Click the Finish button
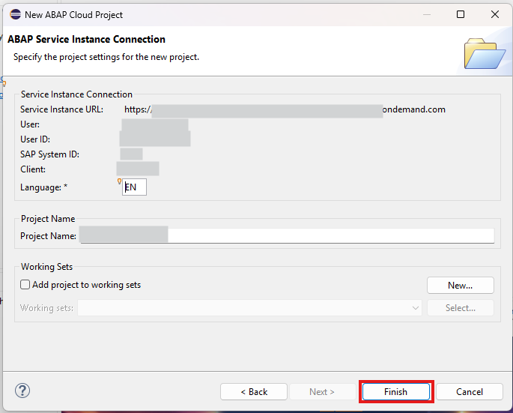513x413 pixels. (396, 392)
